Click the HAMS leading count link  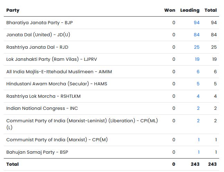198,84
